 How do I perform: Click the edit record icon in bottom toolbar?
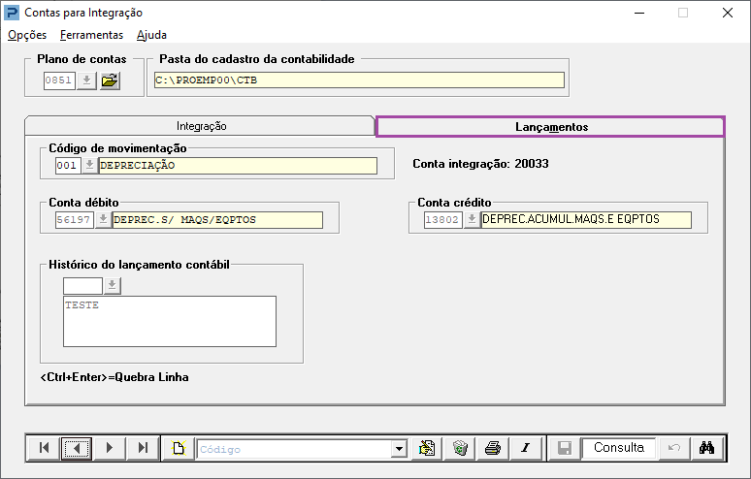point(427,448)
